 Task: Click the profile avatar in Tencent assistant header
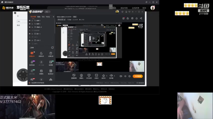153,8
